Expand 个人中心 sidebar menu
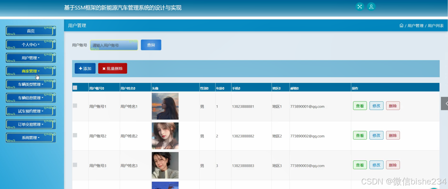 pos(31,44)
